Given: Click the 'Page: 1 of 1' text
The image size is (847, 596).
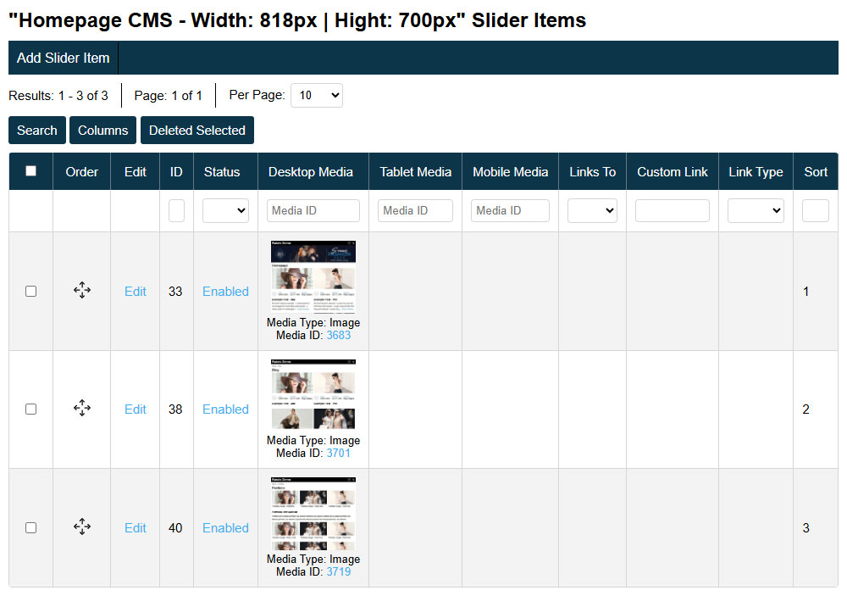Looking at the screenshot, I should (x=168, y=96).
